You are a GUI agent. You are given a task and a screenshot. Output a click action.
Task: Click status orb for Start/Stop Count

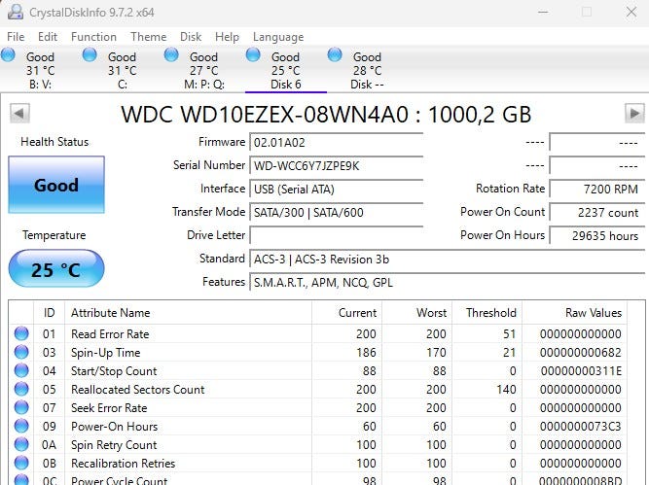(21, 370)
